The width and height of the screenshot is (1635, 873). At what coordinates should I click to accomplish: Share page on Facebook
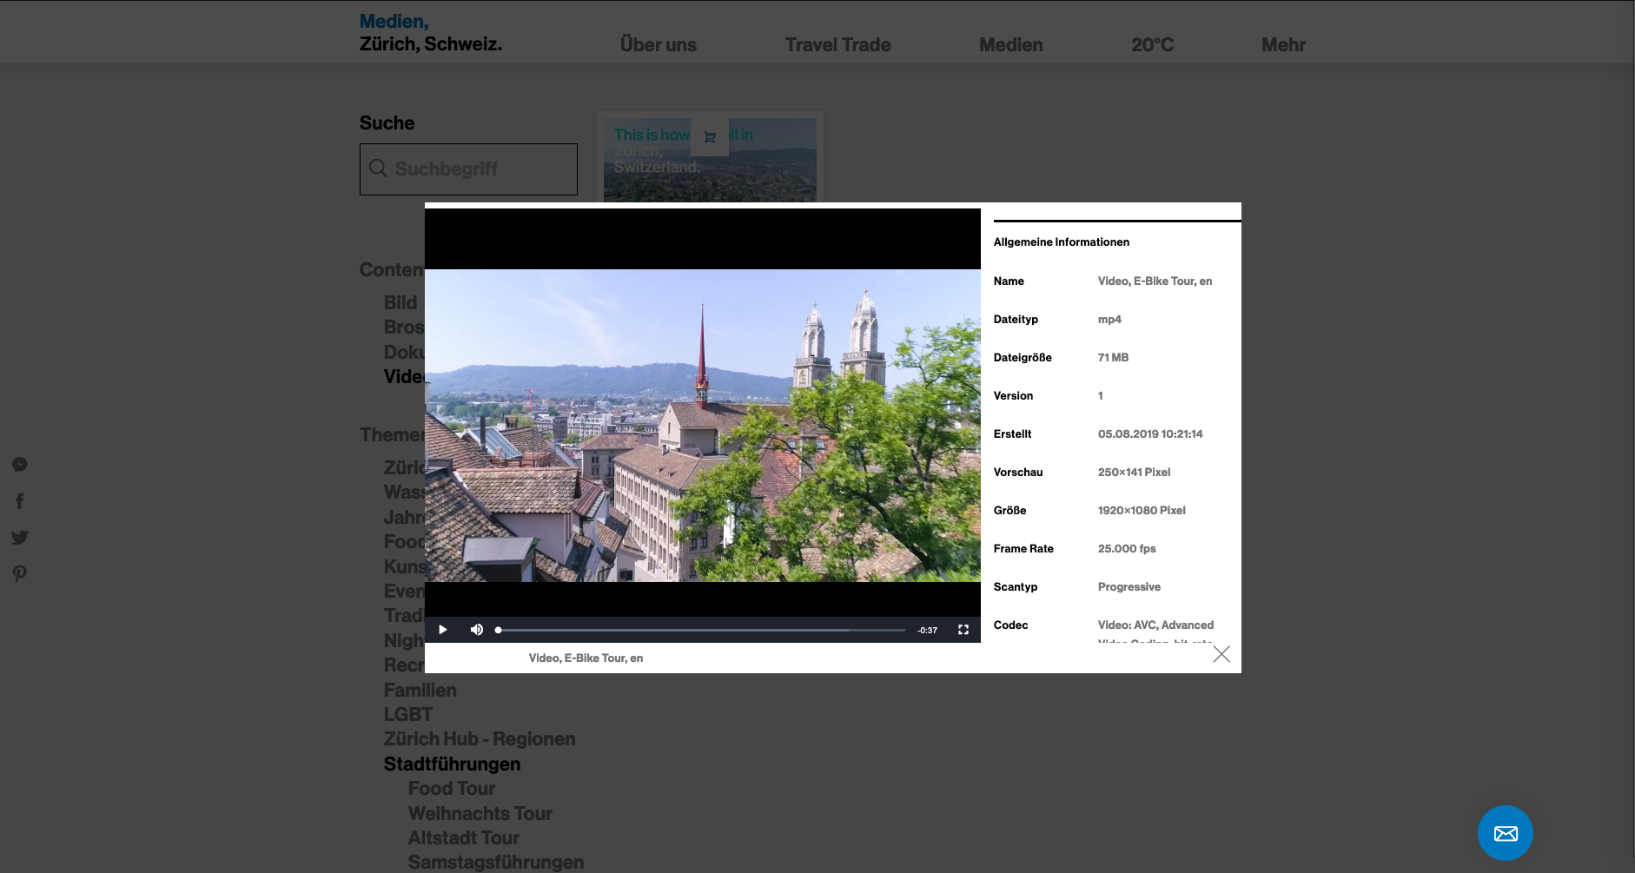20,501
